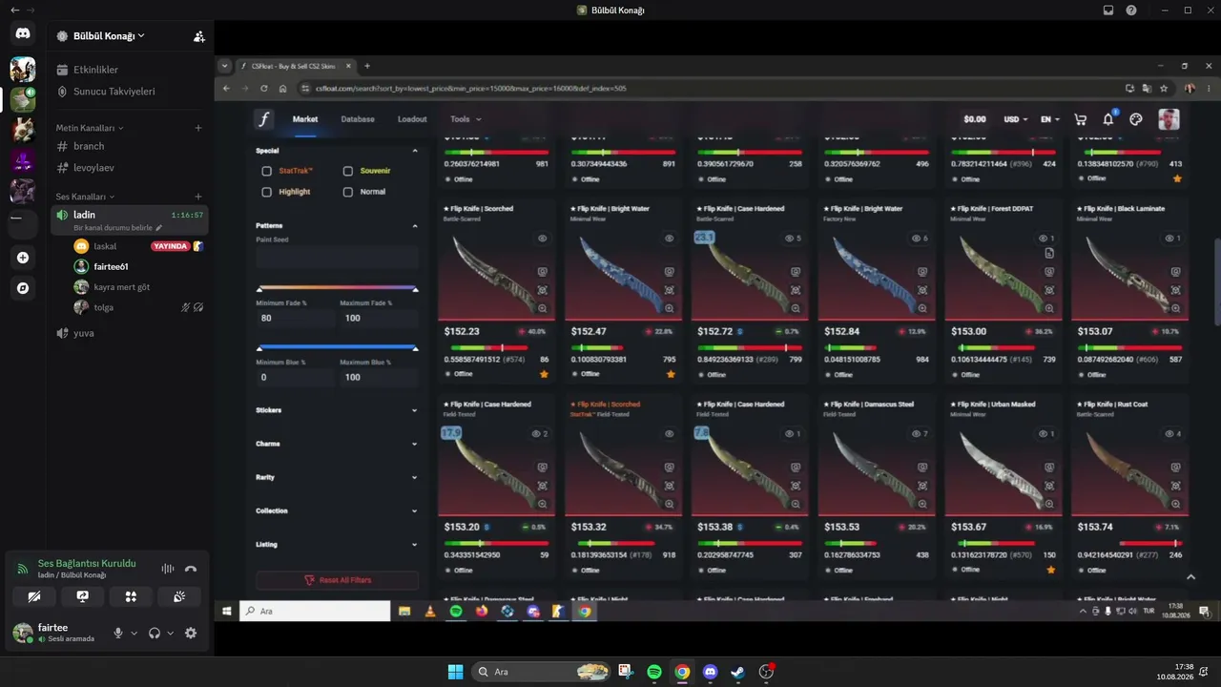Share your screen in Discord

pos(83,596)
